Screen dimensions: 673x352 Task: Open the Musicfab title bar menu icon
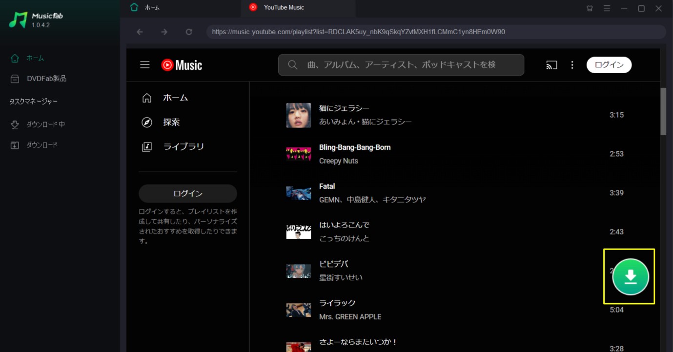point(607,8)
